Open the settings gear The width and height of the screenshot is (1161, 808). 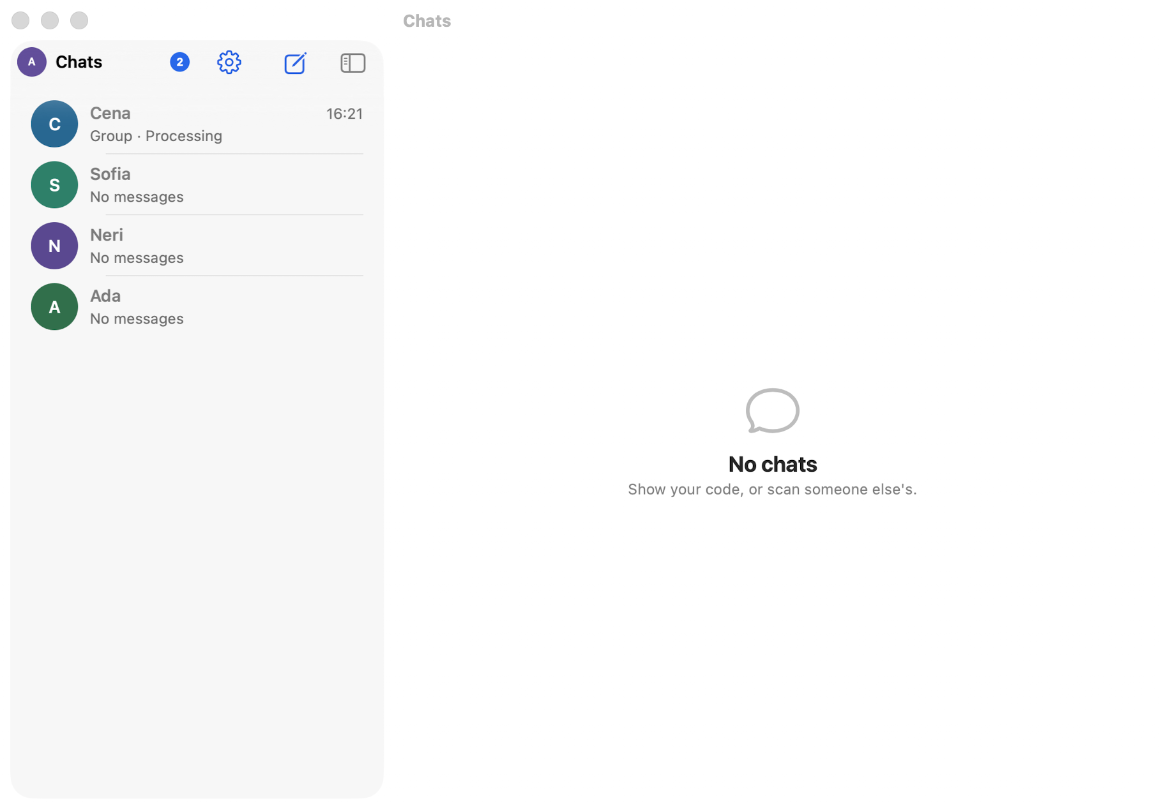pos(229,62)
